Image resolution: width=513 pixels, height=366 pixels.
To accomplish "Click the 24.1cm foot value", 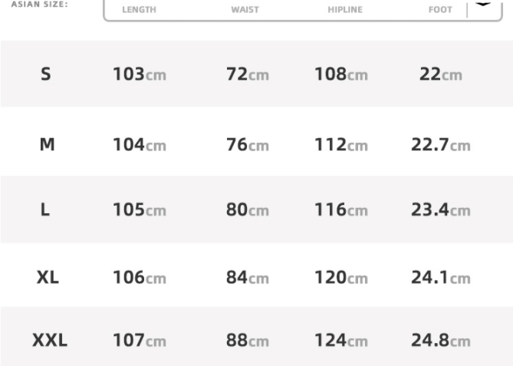I will click(440, 277).
